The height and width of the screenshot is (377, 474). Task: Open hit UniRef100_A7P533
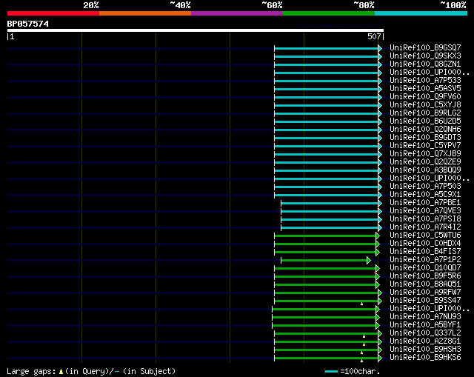(425, 81)
